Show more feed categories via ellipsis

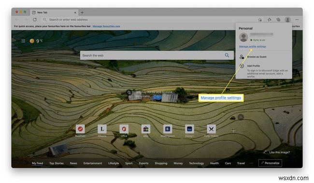(x=251, y=163)
